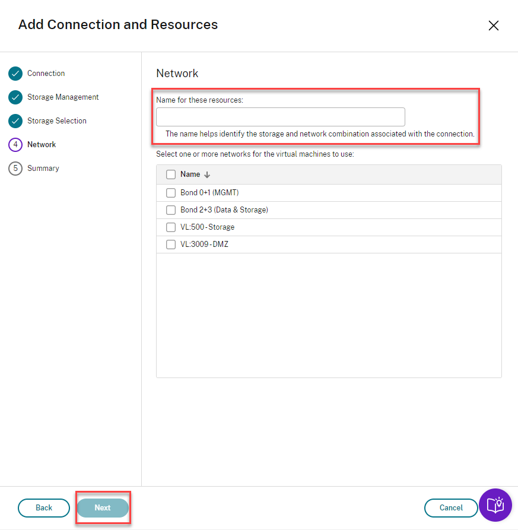Close the Add Connection and Resources dialog
The height and width of the screenshot is (530, 518).
pyautogui.click(x=493, y=26)
